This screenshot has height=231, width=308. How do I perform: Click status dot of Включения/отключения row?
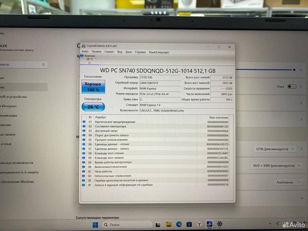84,167
